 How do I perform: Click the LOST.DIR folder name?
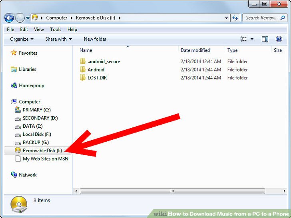click(x=97, y=78)
